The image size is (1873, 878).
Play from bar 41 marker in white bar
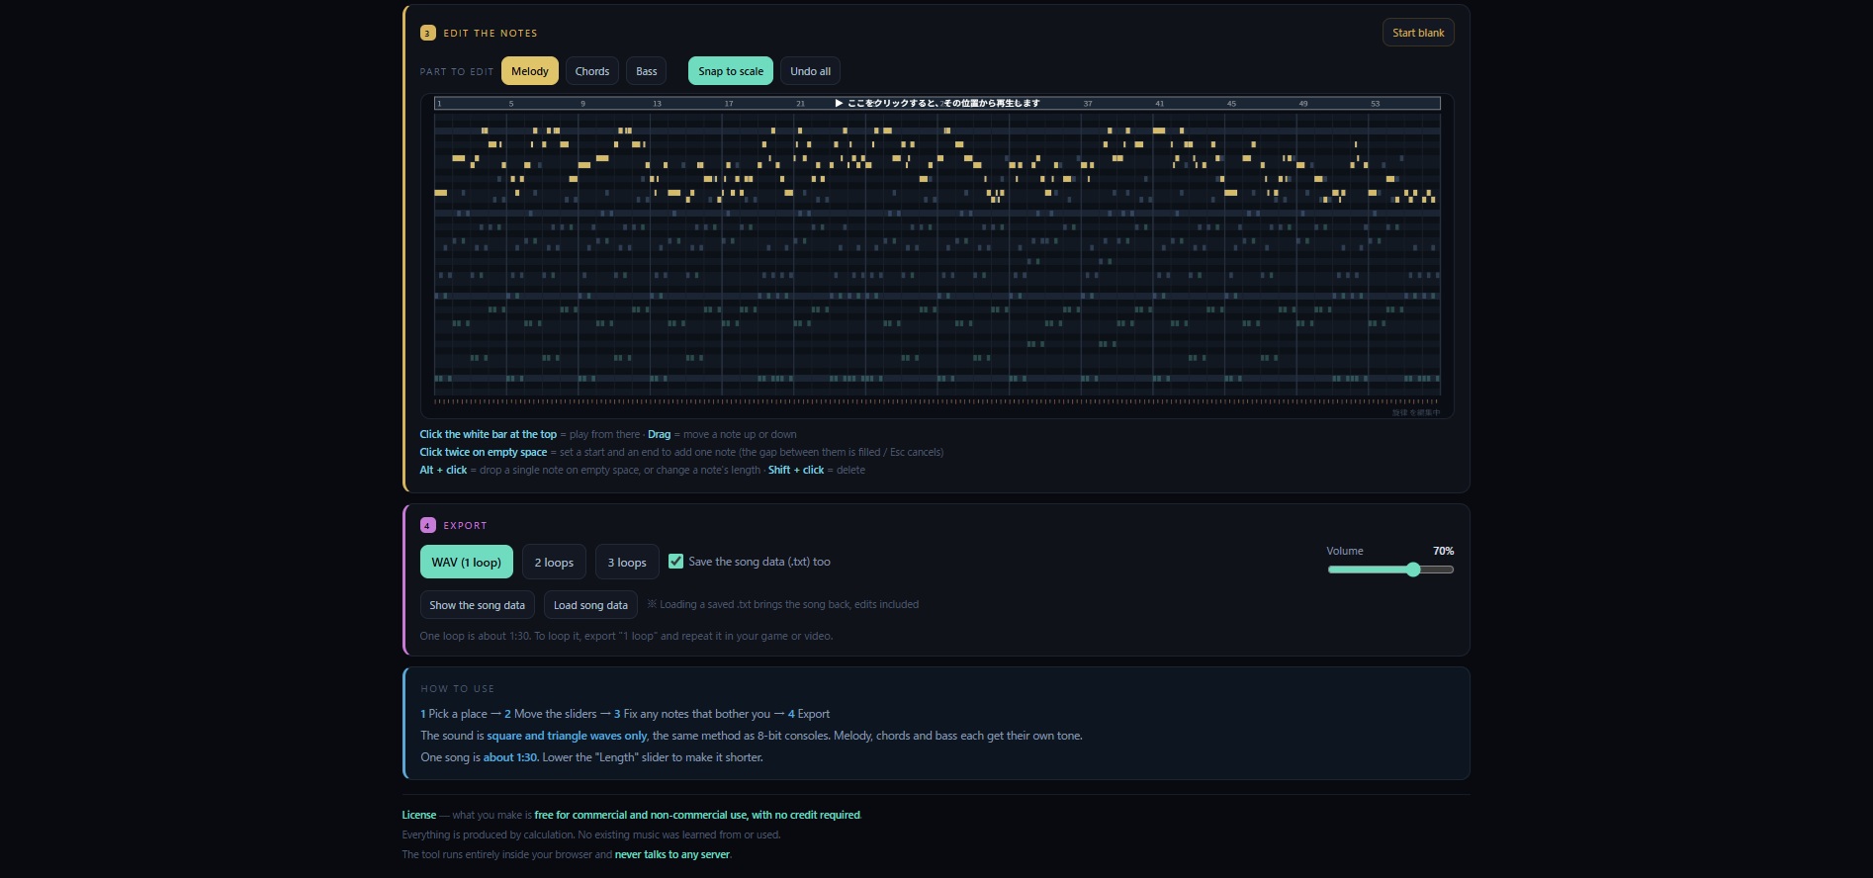(x=1160, y=104)
